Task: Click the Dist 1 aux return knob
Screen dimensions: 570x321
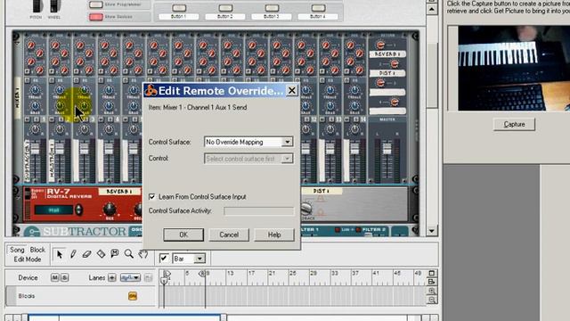Action: click(395, 64)
